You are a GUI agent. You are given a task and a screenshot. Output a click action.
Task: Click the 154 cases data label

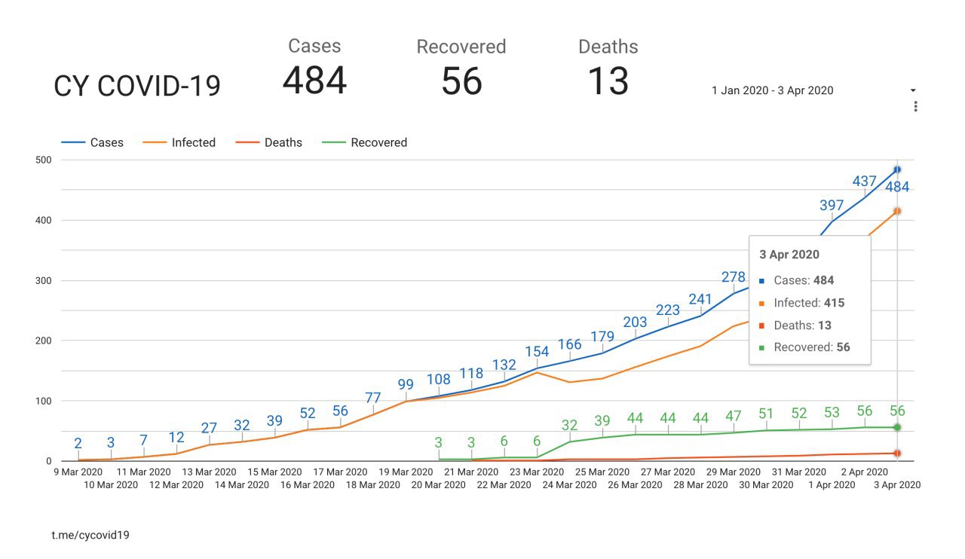(537, 352)
